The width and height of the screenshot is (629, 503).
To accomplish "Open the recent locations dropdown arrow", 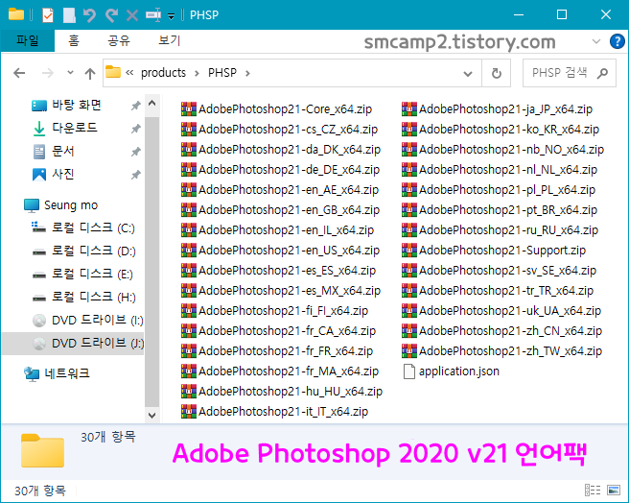I will pos(70,73).
